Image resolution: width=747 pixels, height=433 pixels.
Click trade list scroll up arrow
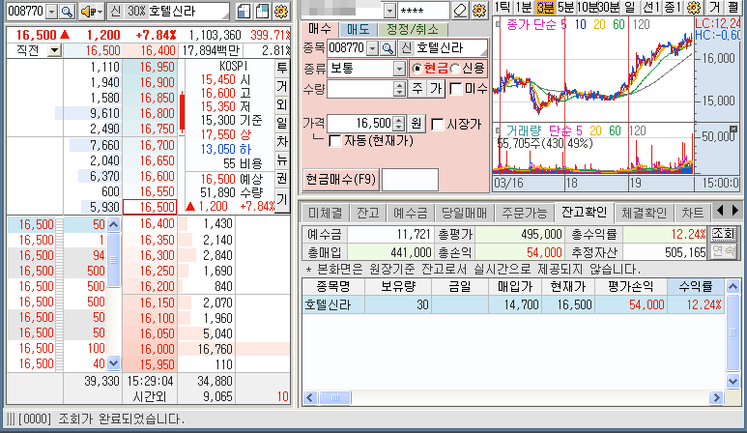point(113,224)
